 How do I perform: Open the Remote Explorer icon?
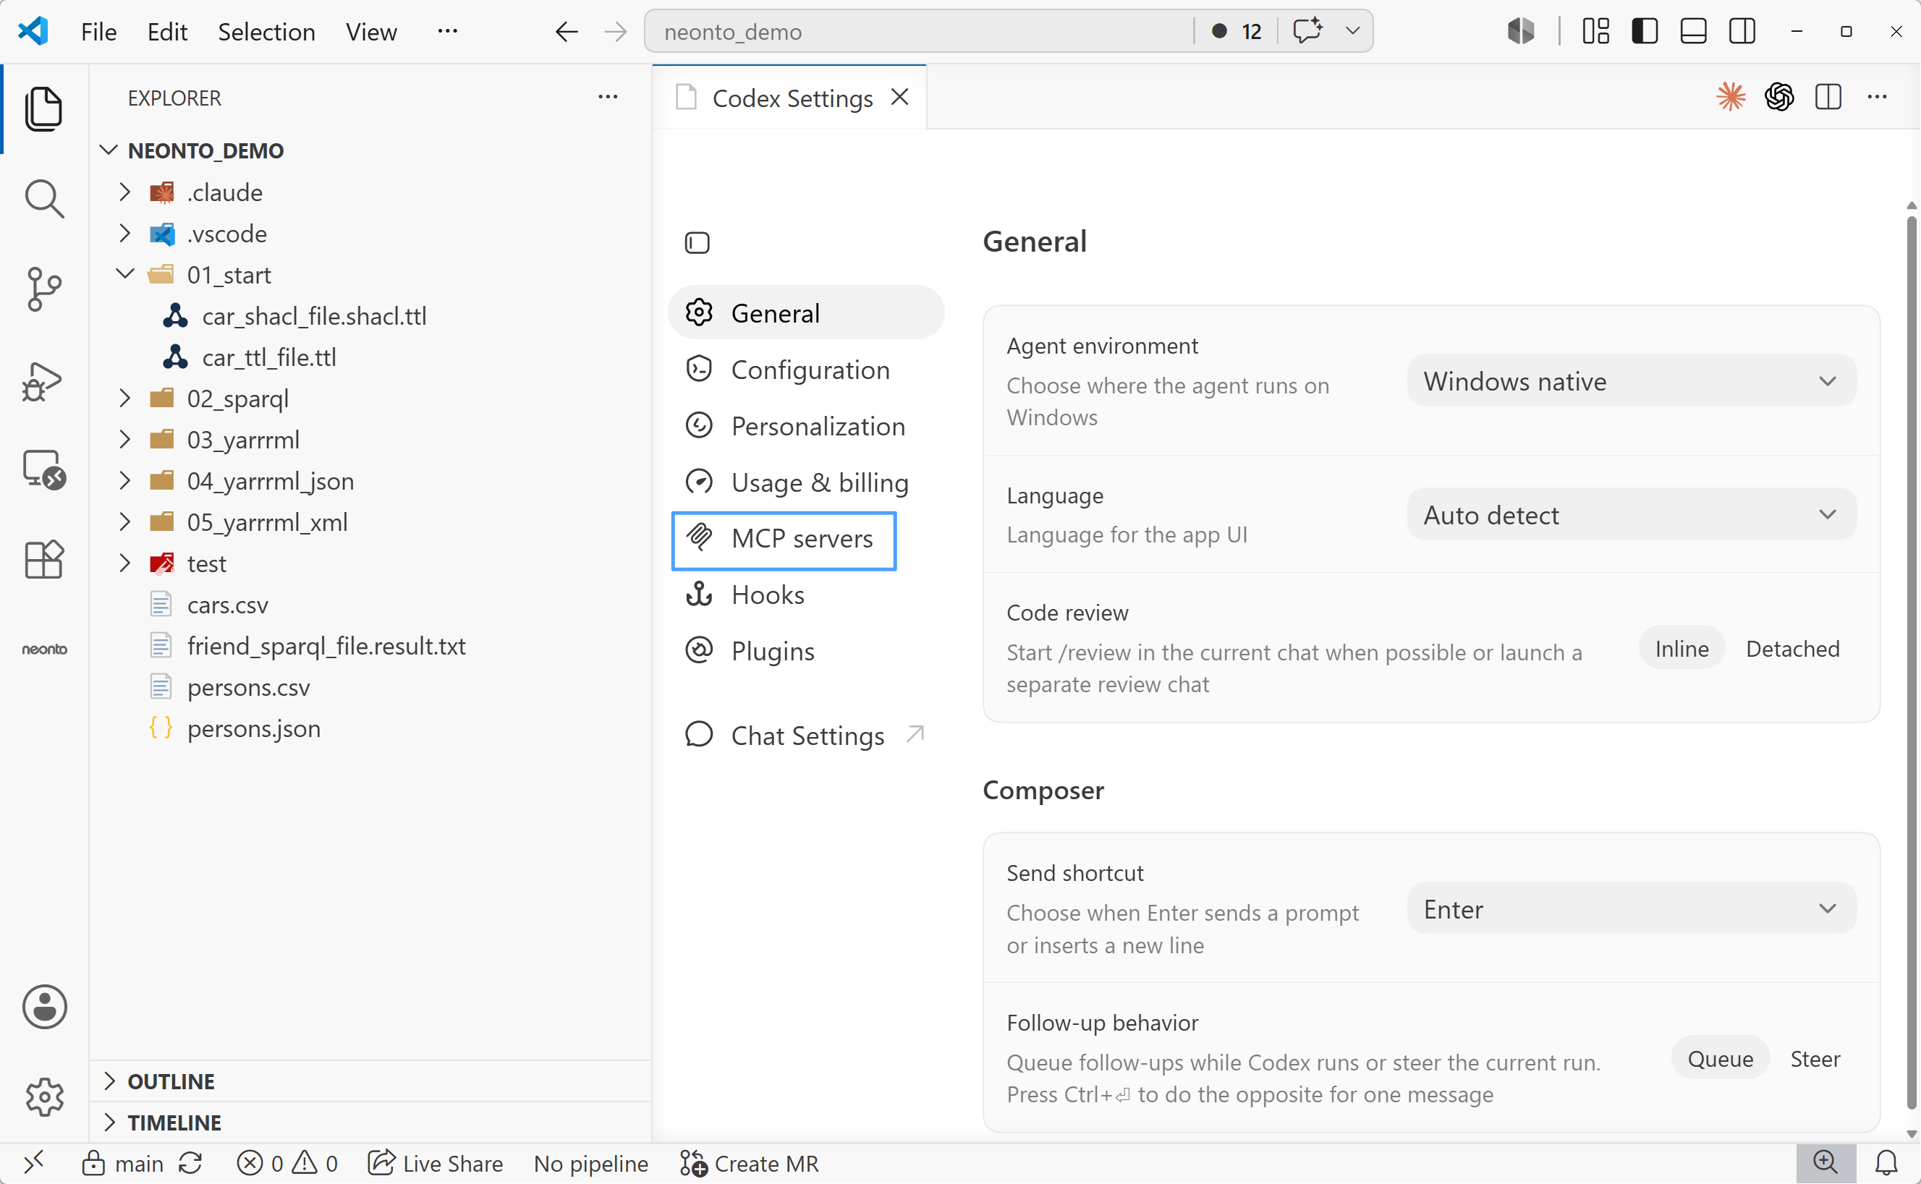(44, 470)
